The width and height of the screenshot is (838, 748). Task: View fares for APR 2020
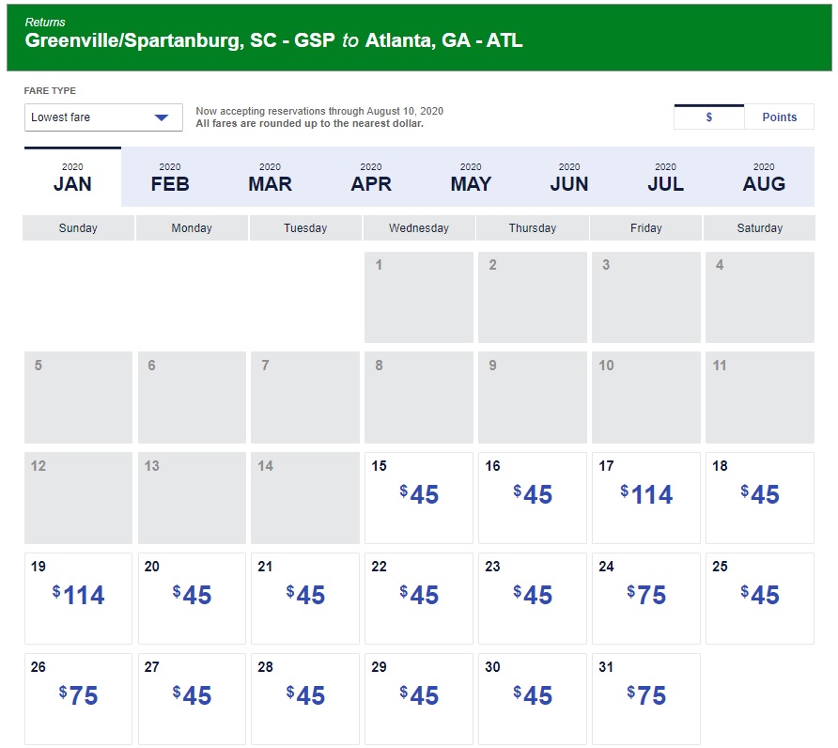(x=371, y=177)
